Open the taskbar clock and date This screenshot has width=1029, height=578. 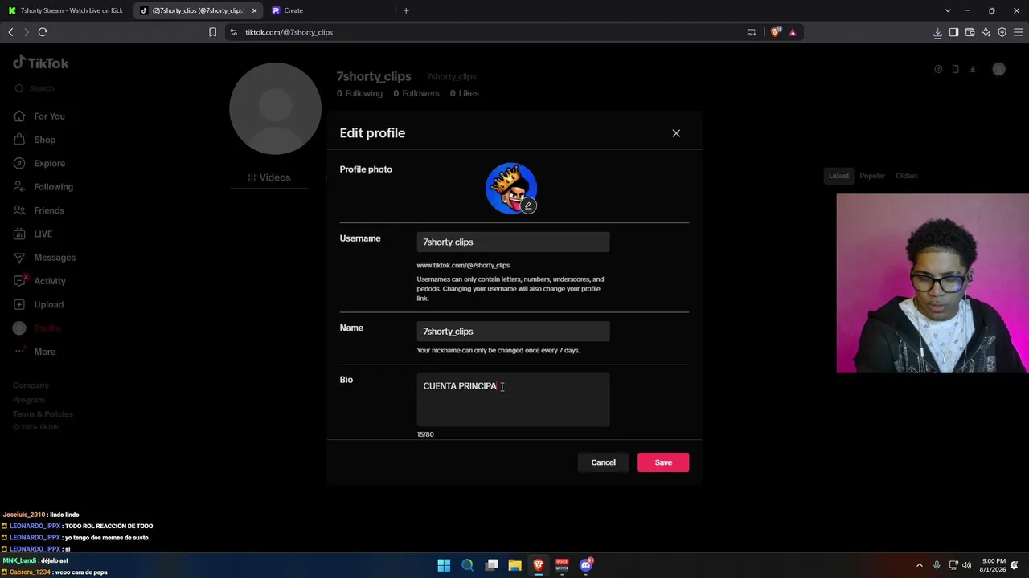tap(993, 565)
